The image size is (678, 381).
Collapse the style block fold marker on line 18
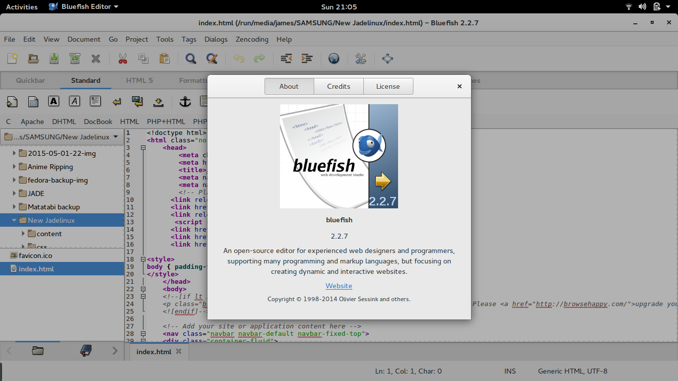(x=143, y=259)
